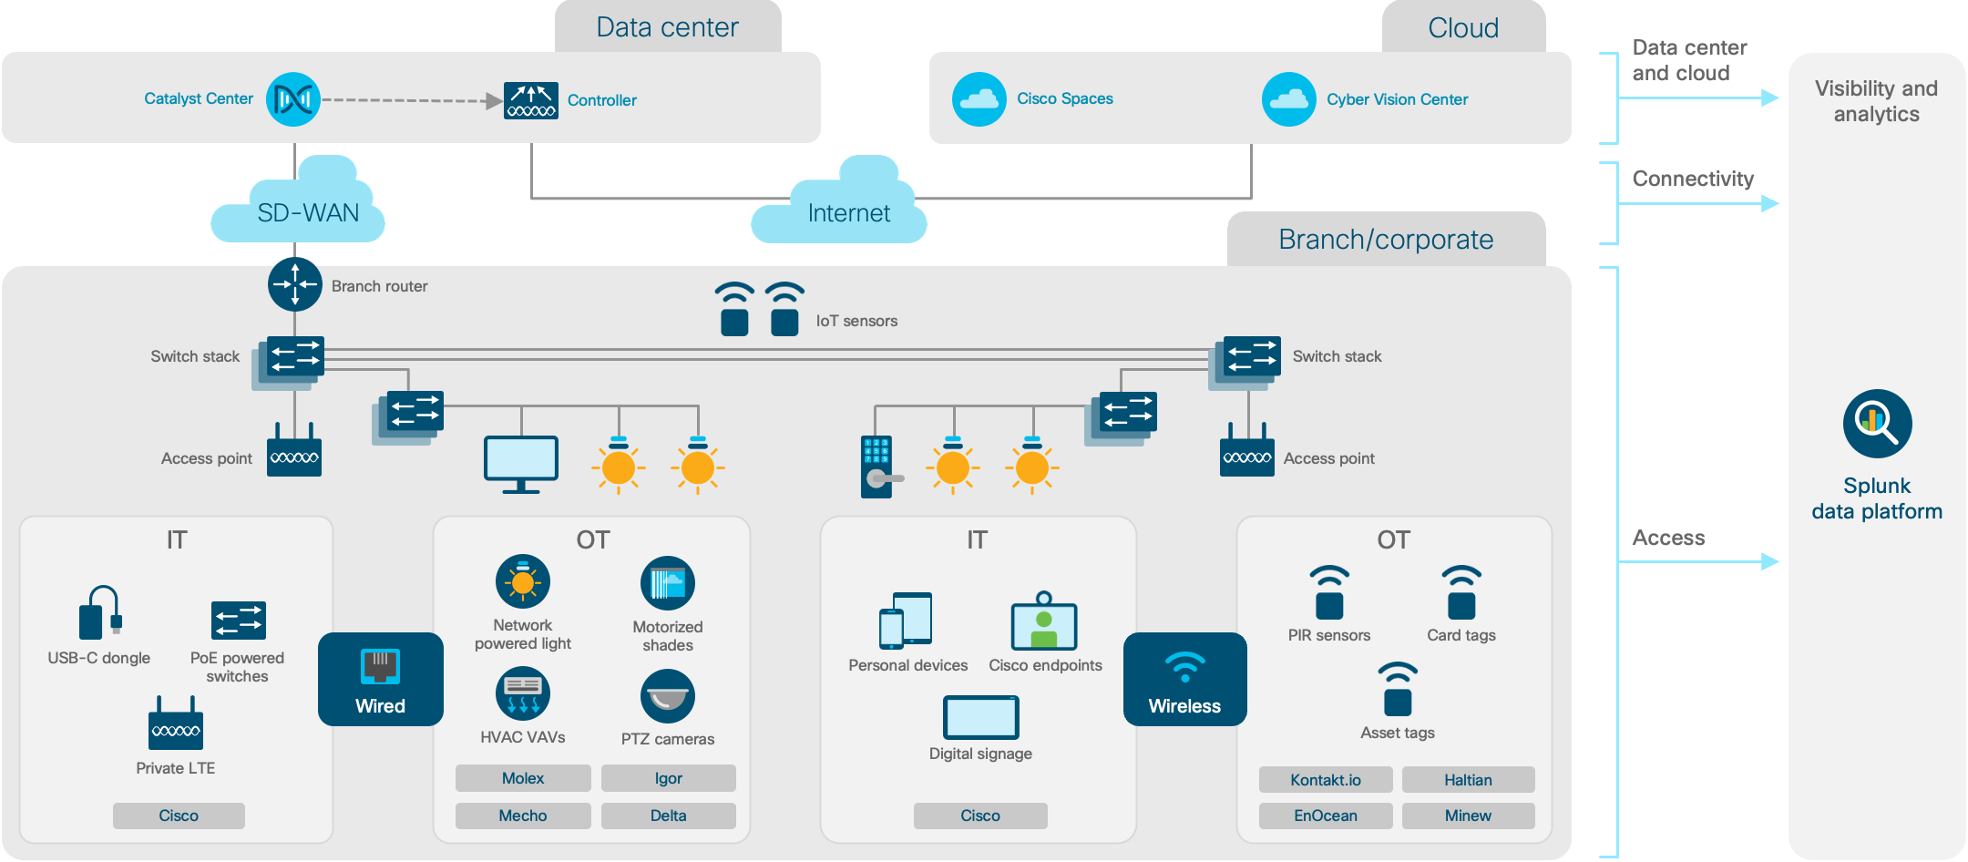Click the IoT sensors label

[856, 321]
